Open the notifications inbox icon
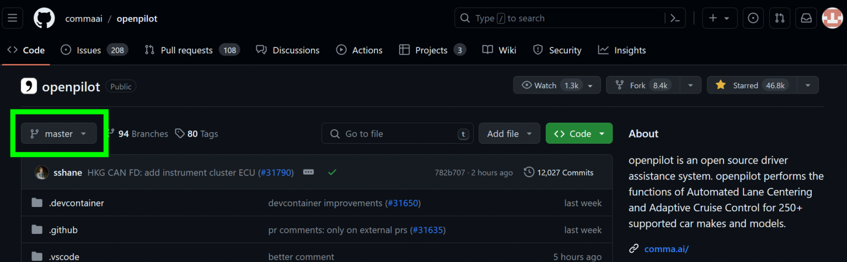The image size is (847, 262). pyautogui.click(x=806, y=18)
